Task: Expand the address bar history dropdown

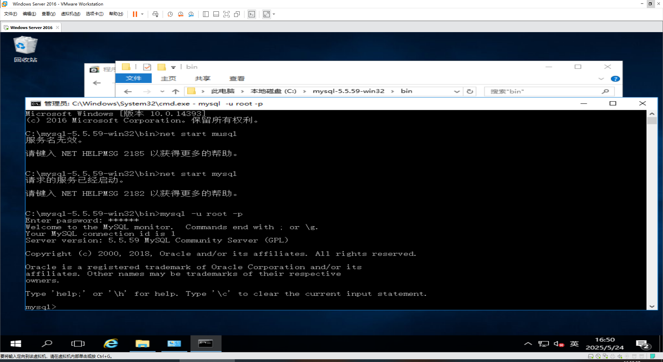Action: click(x=457, y=92)
